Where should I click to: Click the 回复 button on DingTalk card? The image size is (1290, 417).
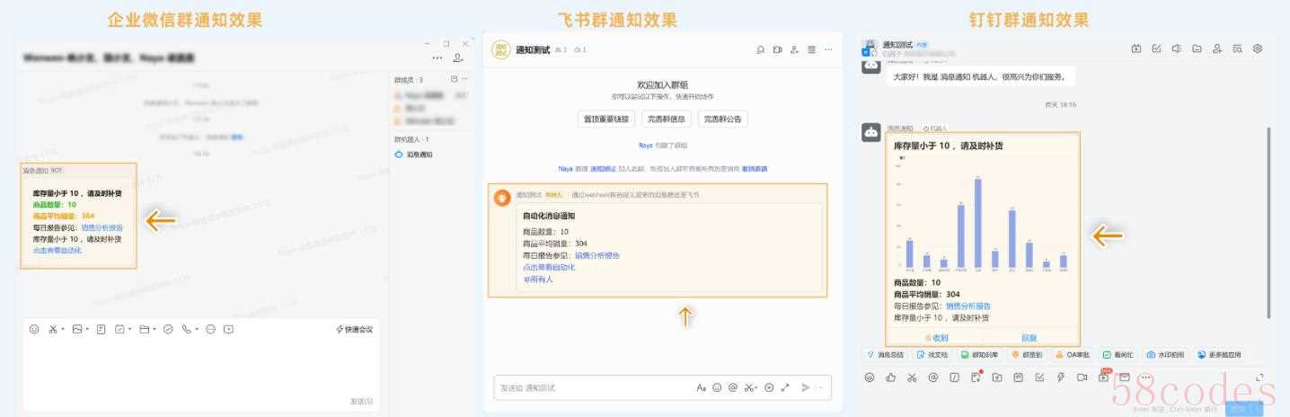(x=1029, y=338)
